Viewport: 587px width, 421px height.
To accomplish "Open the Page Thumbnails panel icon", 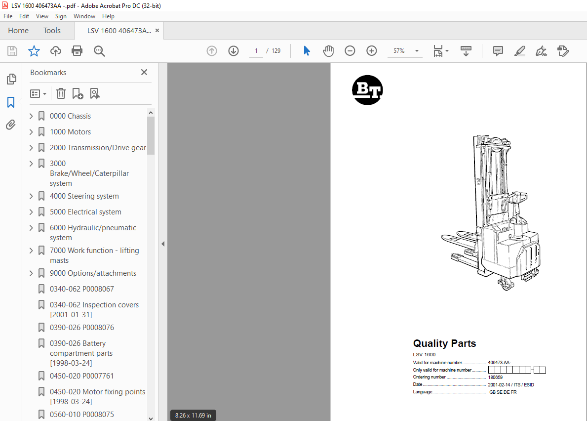I will 11,79.
